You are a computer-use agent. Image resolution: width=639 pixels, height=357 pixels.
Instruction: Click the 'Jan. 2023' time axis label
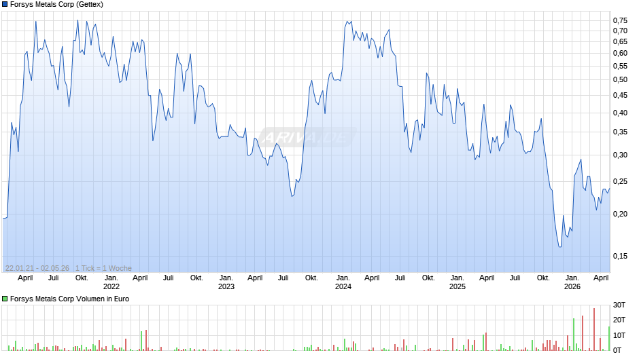tap(226, 282)
